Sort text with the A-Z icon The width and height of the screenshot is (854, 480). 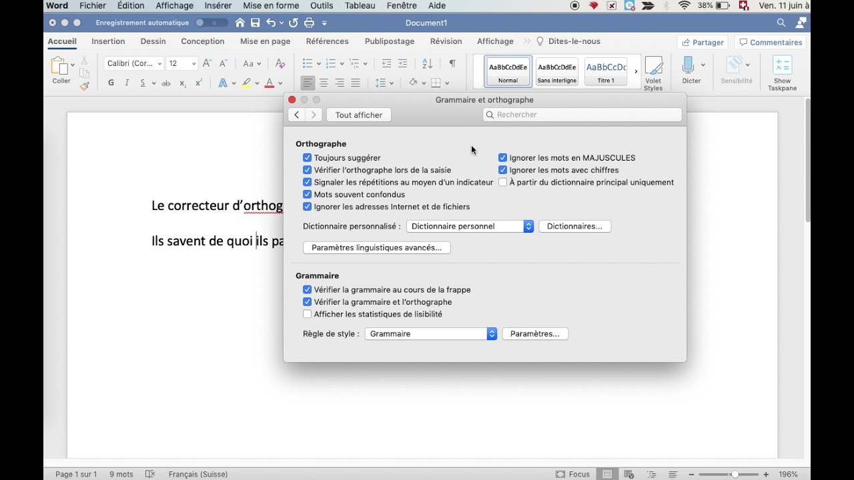428,63
